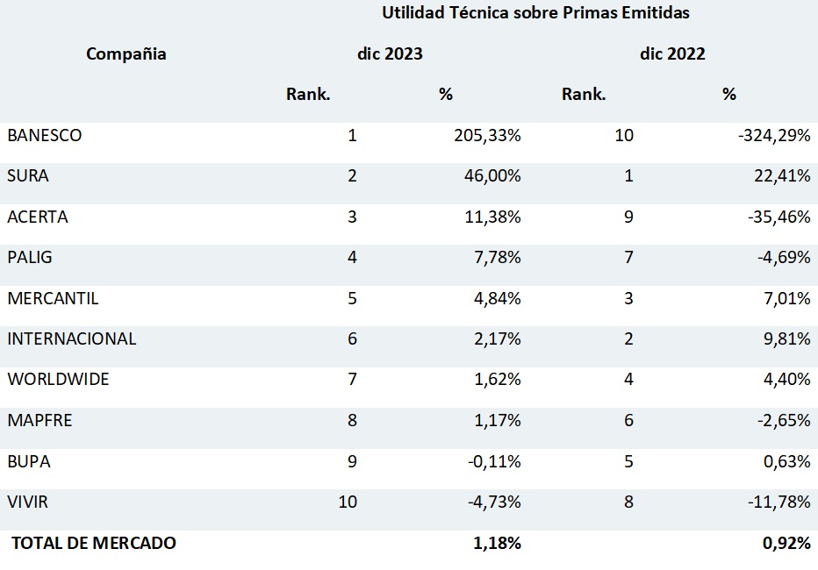Viewport: 818px width, 570px height.
Task: Select the MAPFRE row label
Action: coord(39,421)
